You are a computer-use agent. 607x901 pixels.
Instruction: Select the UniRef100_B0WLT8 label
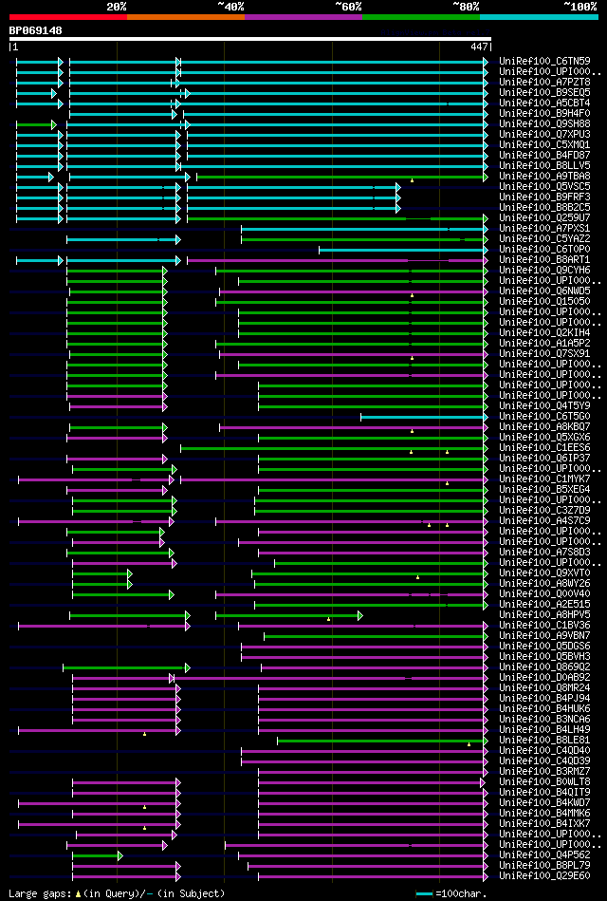pyautogui.click(x=544, y=782)
